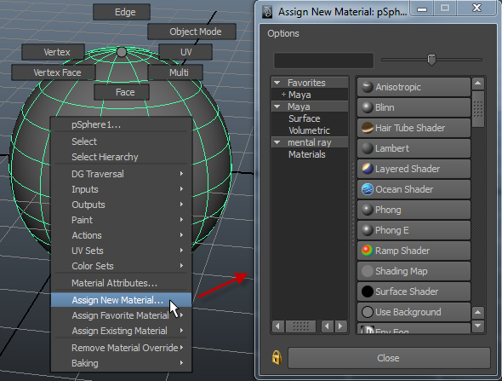The image size is (502, 381).
Task: Assign a Blinn material
Action: click(414, 107)
